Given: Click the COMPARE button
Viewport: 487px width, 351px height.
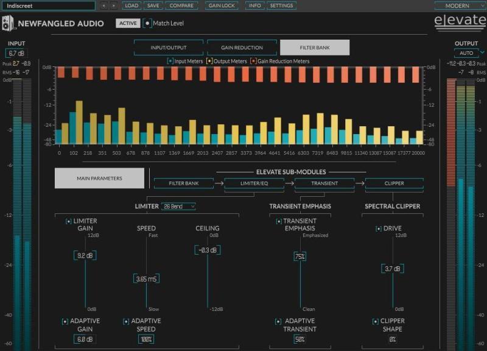Looking at the screenshot, I should (181, 5).
